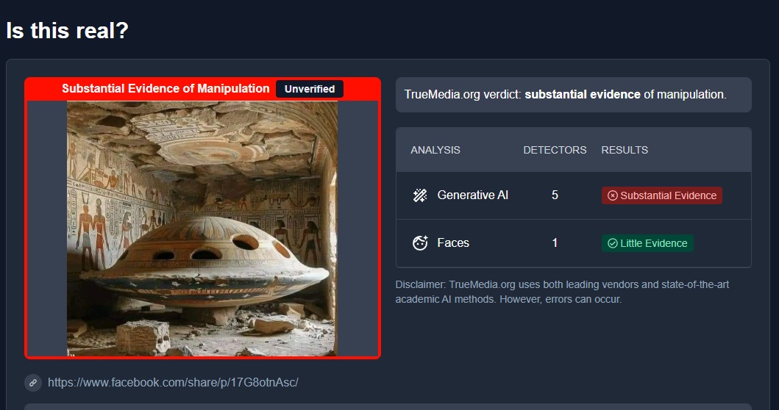Select the green Little Evidence result badge
Viewport: 779px width, 410px height.
(647, 243)
